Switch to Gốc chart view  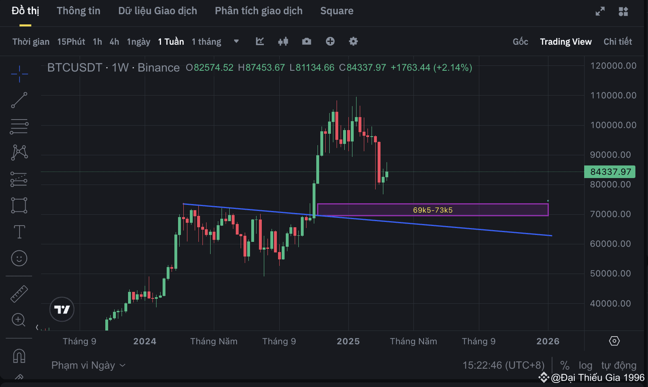[x=520, y=42]
